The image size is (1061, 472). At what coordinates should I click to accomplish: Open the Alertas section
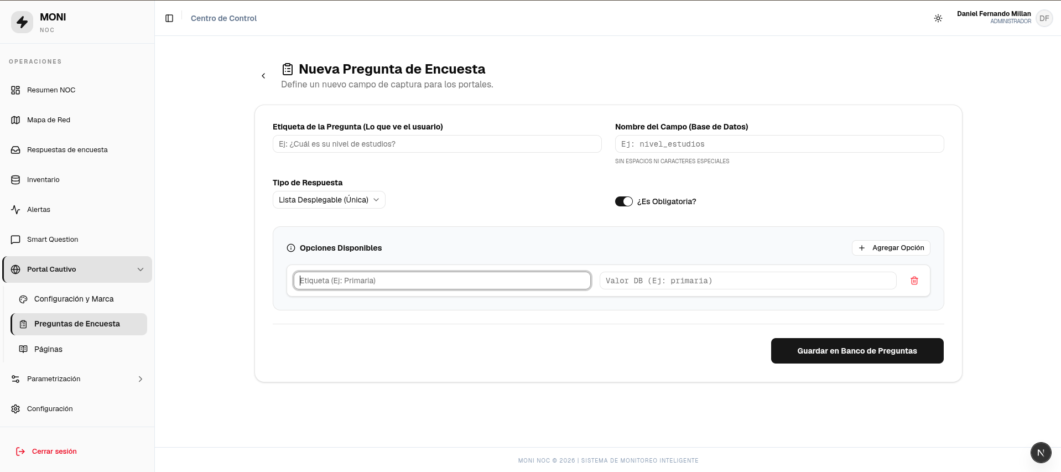(77, 210)
